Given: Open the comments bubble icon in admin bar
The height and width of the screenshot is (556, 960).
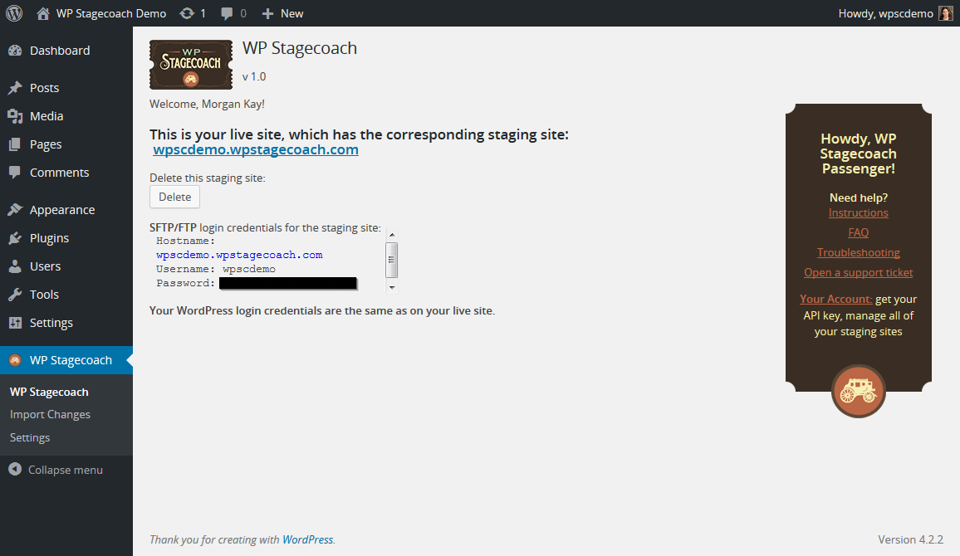Looking at the screenshot, I should point(227,13).
